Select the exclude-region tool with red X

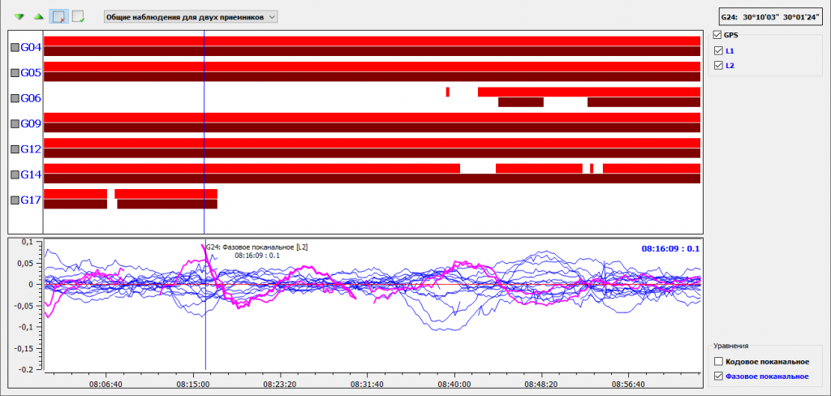click(58, 16)
